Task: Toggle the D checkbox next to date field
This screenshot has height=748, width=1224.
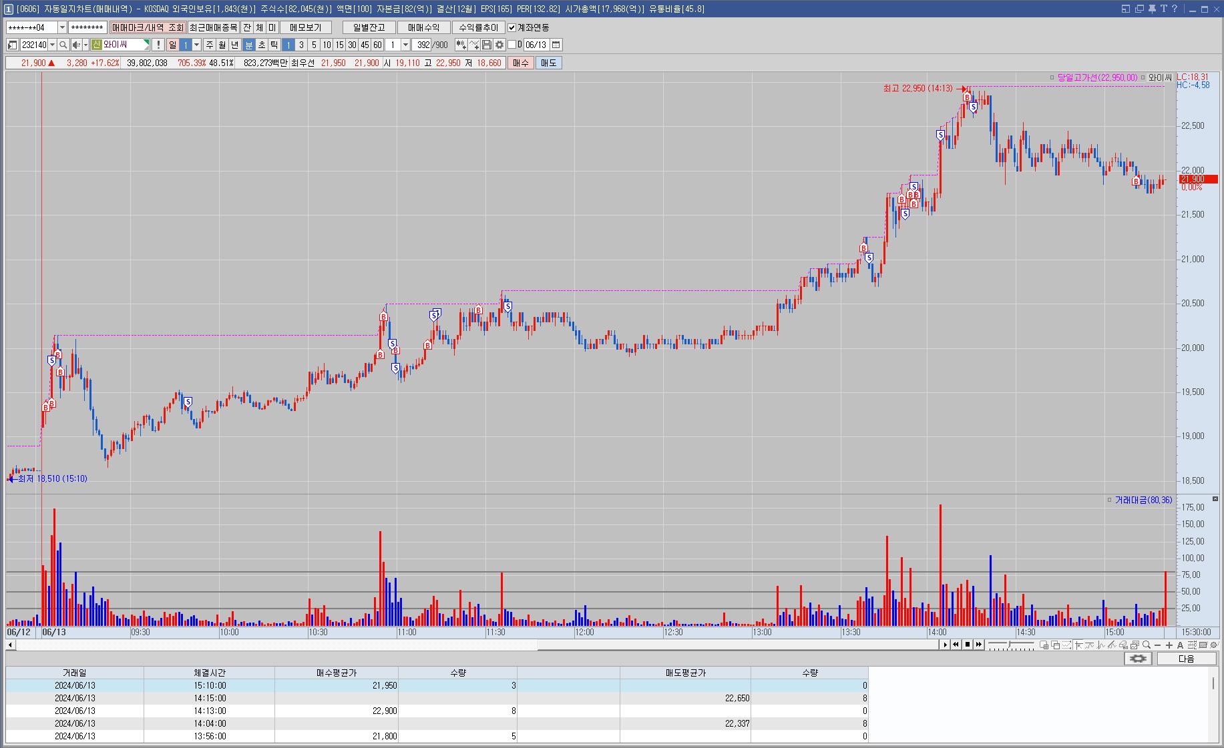Action: click(512, 45)
